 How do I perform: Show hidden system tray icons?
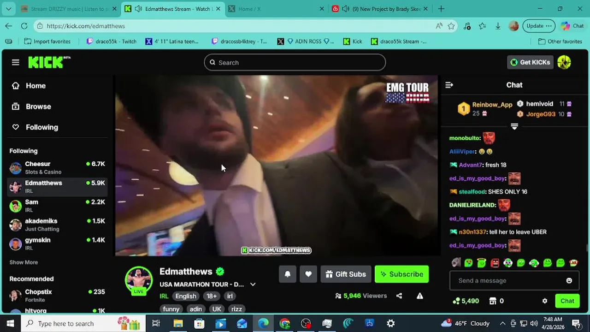coord(502,323)
